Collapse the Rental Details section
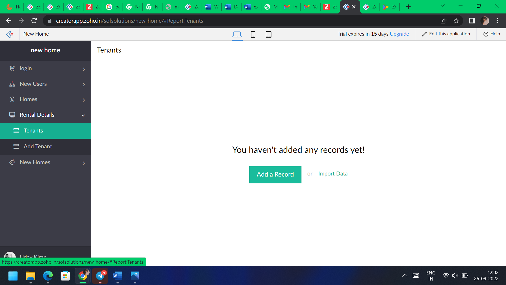The width and height of the screenshot is (506, 285). (x=83, y=115)
